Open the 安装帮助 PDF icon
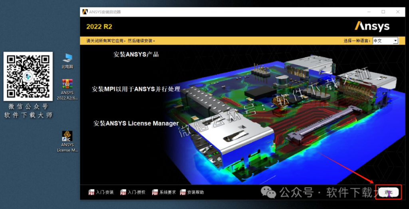 click(x=183, y=193)
